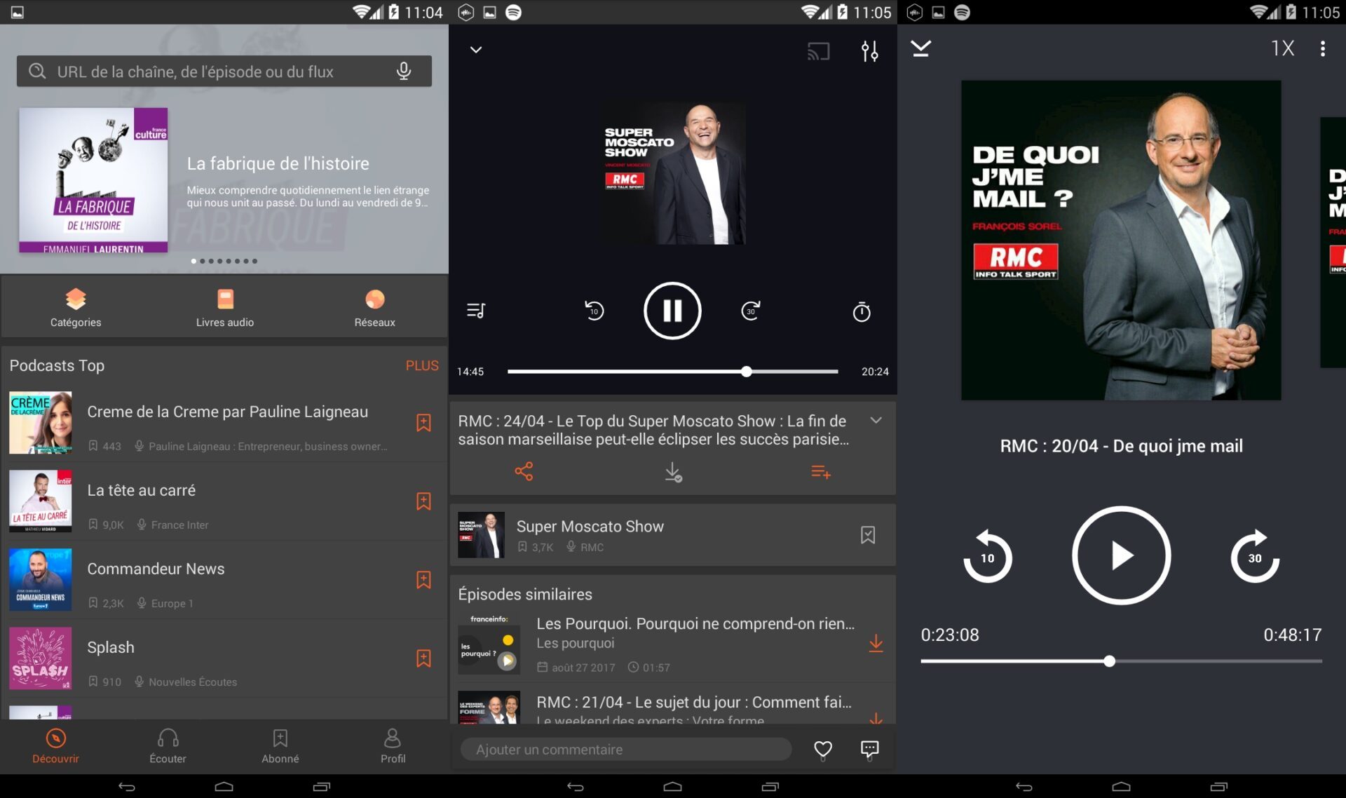Like the episode with heart icon
Screen dimensions: 1346x798
tap(822, 750)
